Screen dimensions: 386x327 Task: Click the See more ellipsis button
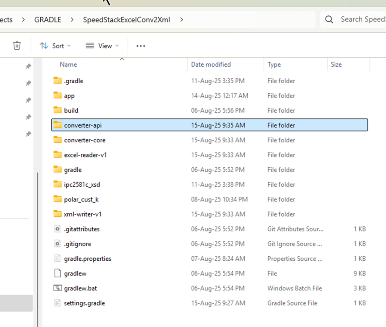pos(141,46)
